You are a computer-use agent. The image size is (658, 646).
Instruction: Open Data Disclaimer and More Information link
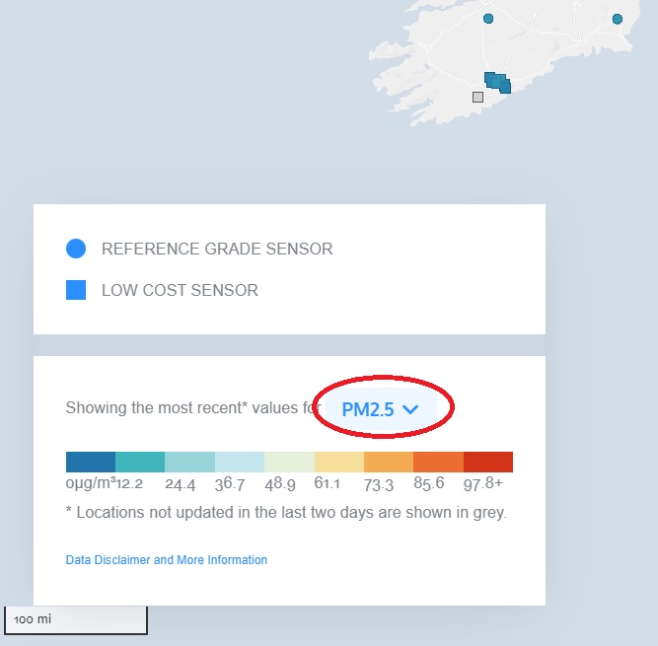pyautogui.click(x=167, y=560)
